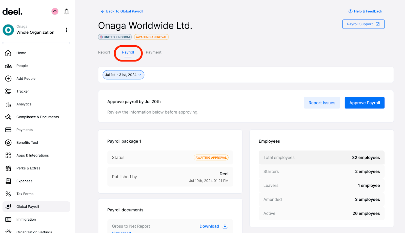Open Apps & Integrations menu item

(36, 155)
